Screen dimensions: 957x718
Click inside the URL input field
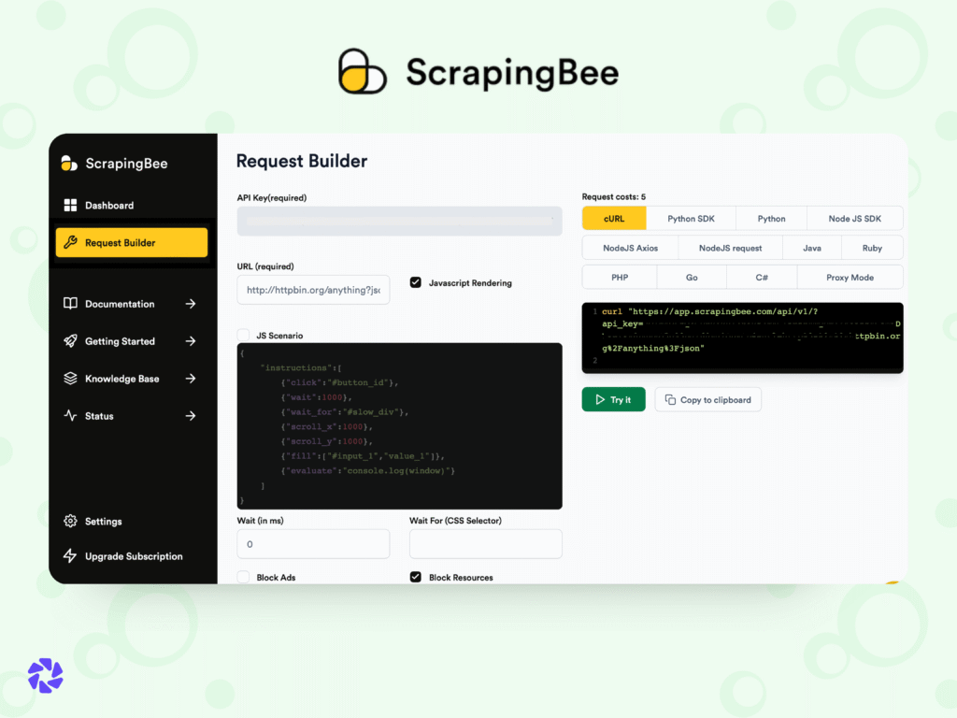tap(313, 290)
